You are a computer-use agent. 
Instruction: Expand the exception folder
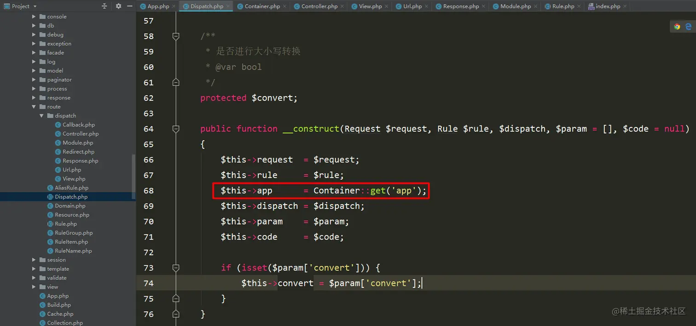pyautogui.click(x=34, y=44)
